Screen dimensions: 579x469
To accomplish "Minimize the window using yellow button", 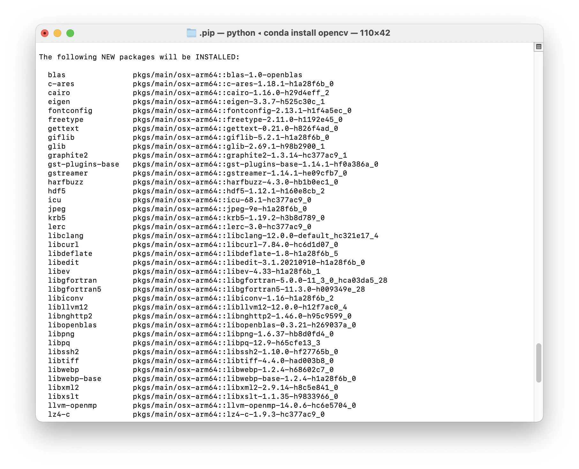I will point(57,33).
